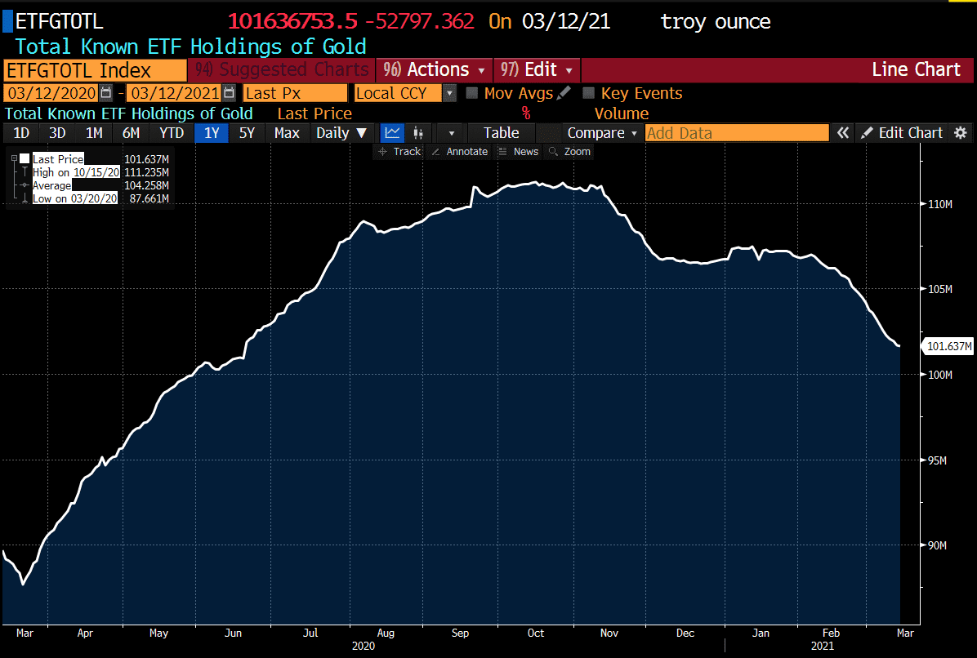The image size is (977, 658).
Task: Click the start date field 03/12/2020
Action: click(51, 93)
